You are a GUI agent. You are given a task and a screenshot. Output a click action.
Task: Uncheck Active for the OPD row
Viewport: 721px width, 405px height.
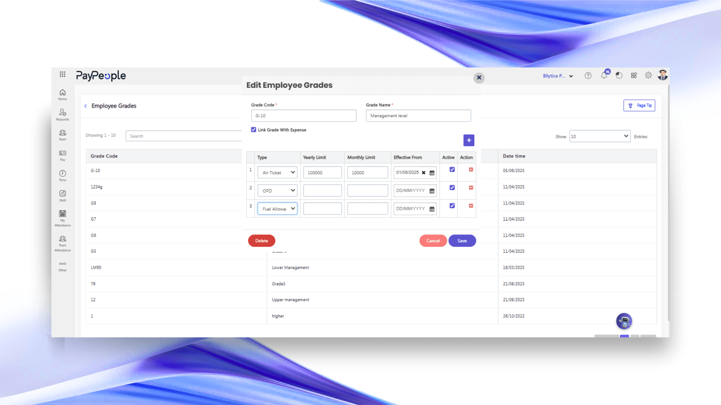click(x=452, y=187)
